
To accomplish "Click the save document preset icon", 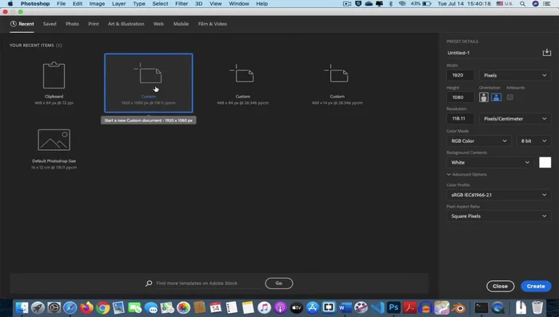I will [x=546, y=53].
